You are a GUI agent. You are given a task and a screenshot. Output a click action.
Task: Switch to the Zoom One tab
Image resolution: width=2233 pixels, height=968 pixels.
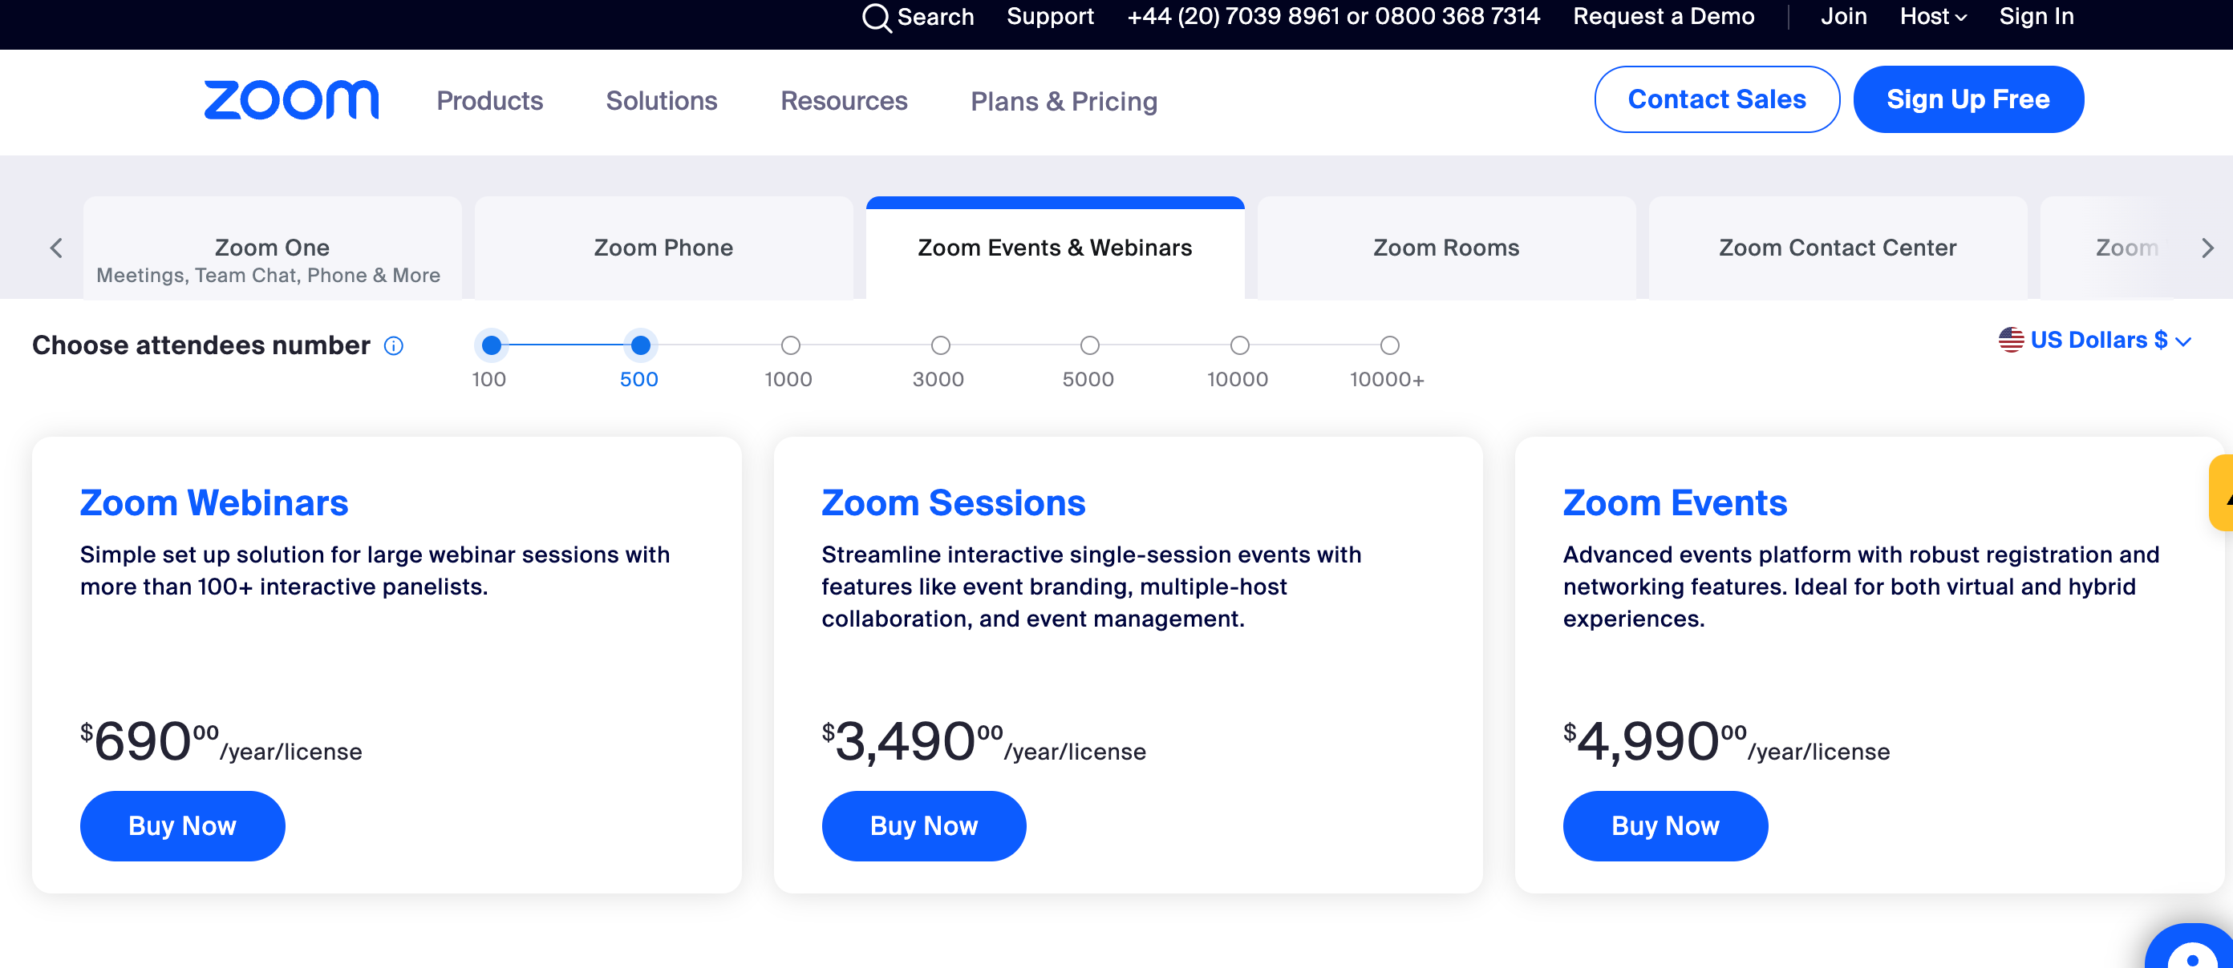(274, 248)
